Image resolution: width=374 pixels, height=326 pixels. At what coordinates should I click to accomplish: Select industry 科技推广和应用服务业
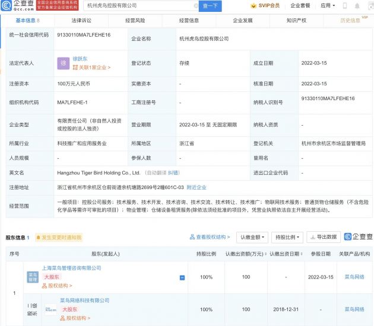tap(82, 143)
